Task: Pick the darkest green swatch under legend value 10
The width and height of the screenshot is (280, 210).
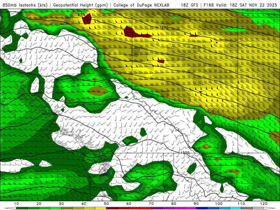Action: click(x=22, y=208)
